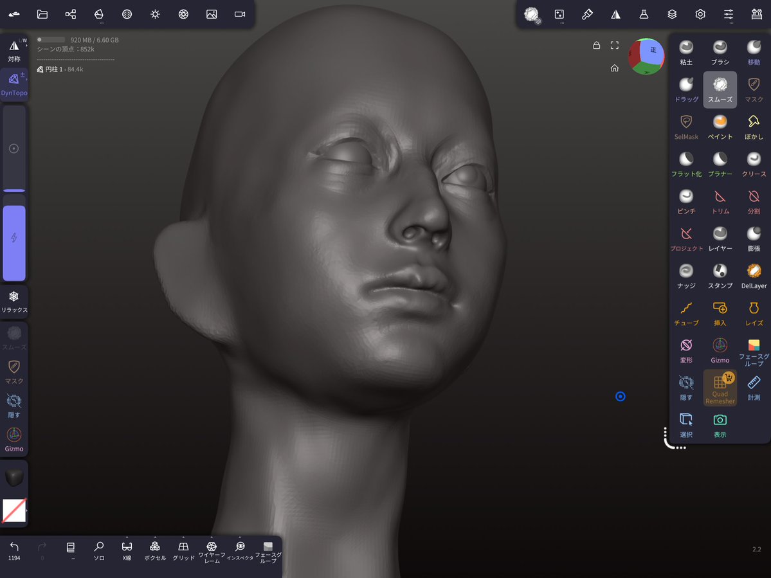Open the history list button
Viewport: 771px width, 578px height.
(70, 550)
